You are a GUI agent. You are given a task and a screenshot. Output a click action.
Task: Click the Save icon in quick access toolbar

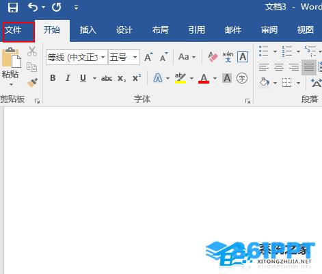pyautogui.click(x=13, y=7)
